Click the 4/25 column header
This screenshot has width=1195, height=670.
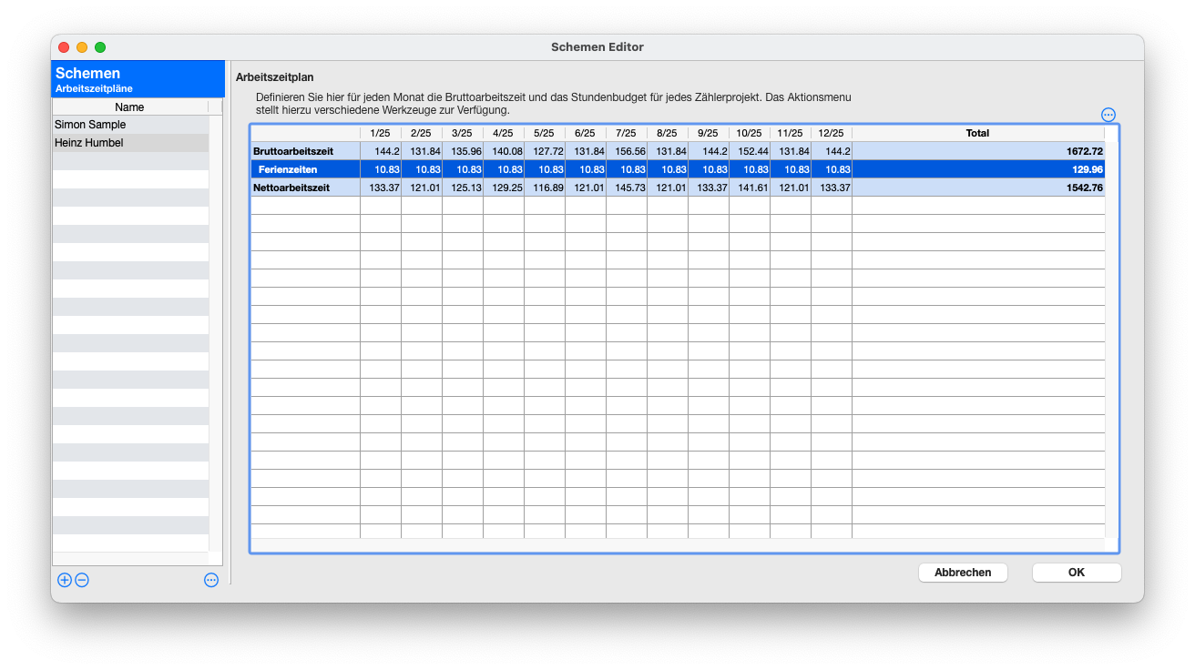point(504,133)
